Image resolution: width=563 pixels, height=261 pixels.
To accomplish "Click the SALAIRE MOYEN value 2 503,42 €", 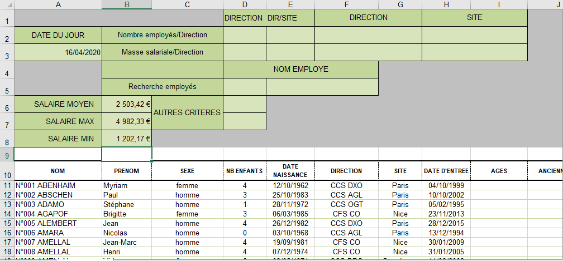I will point(127,104).
